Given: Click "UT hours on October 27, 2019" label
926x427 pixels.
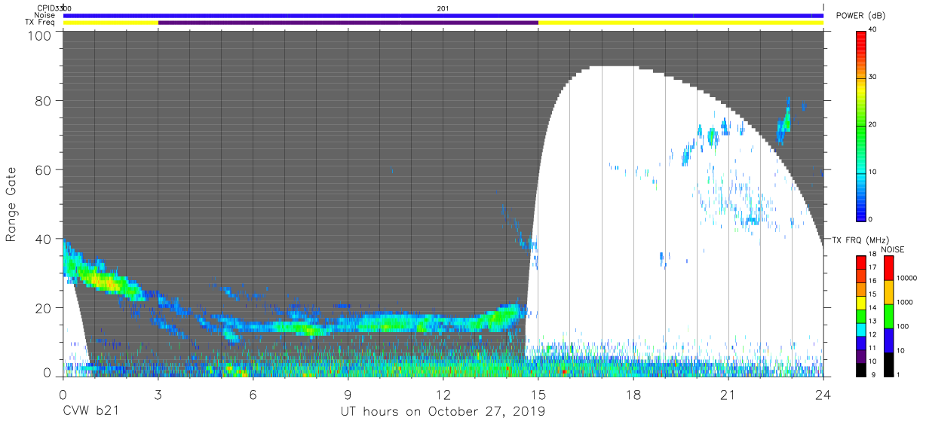Looking at the screenshot, I should (443, 411).
